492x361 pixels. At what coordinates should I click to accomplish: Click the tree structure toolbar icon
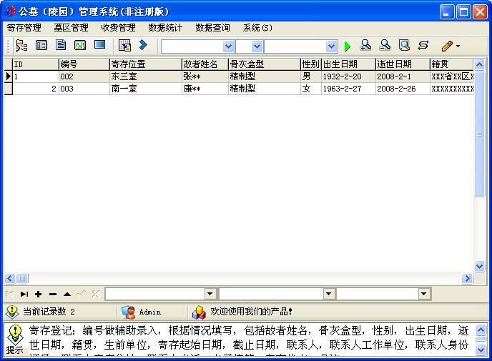[x=21, y=46]
